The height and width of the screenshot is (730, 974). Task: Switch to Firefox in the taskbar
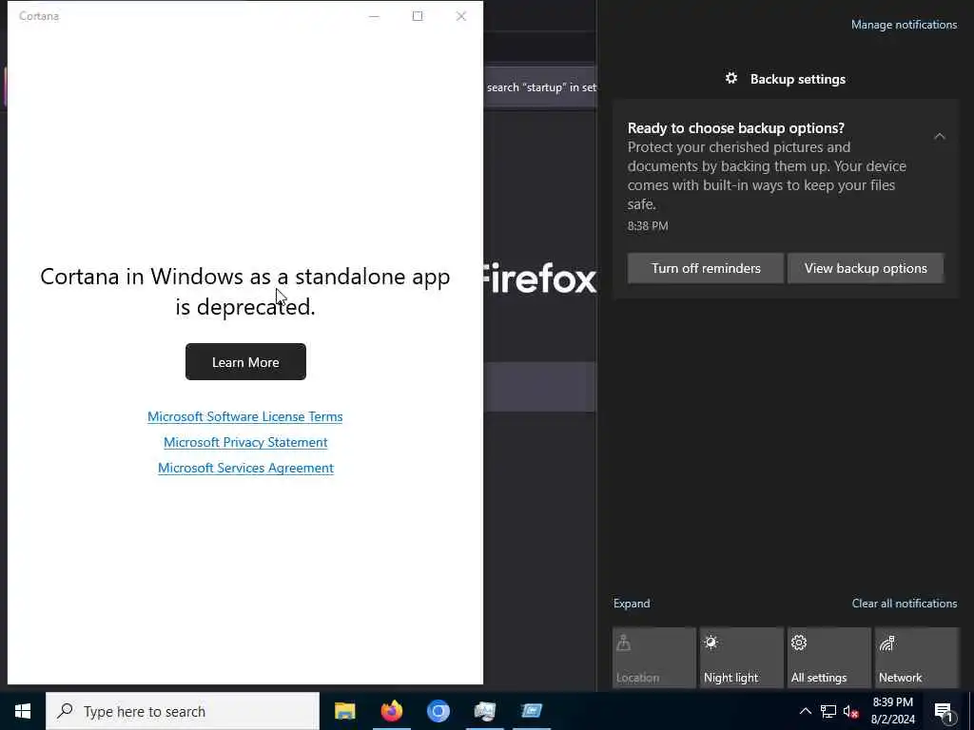(391, 711)
